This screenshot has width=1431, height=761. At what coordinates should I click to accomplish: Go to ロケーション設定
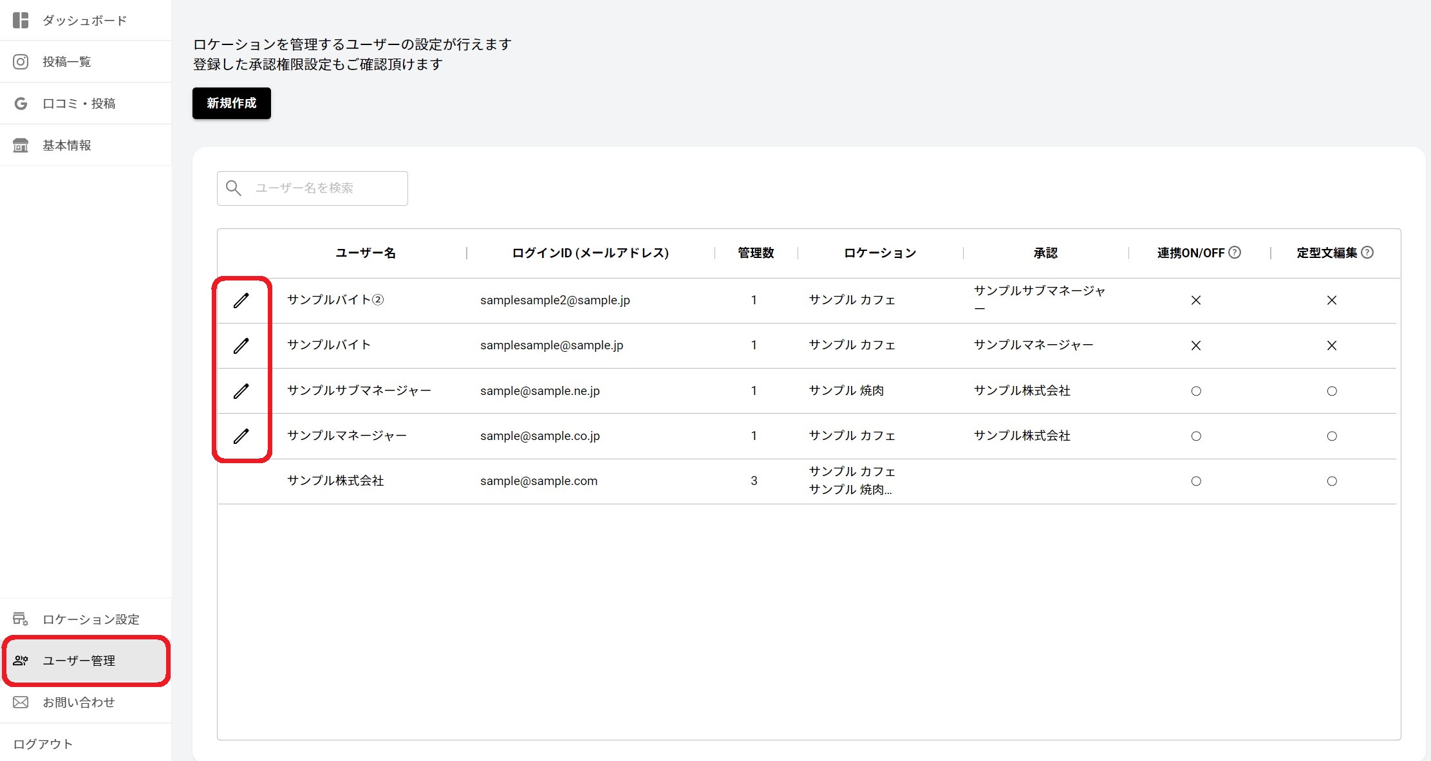point(90,619)
